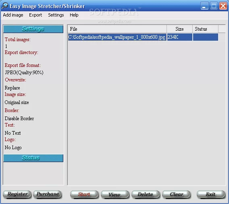Click the Register button
The image size is (229, 204).
[x=17, y=194]
